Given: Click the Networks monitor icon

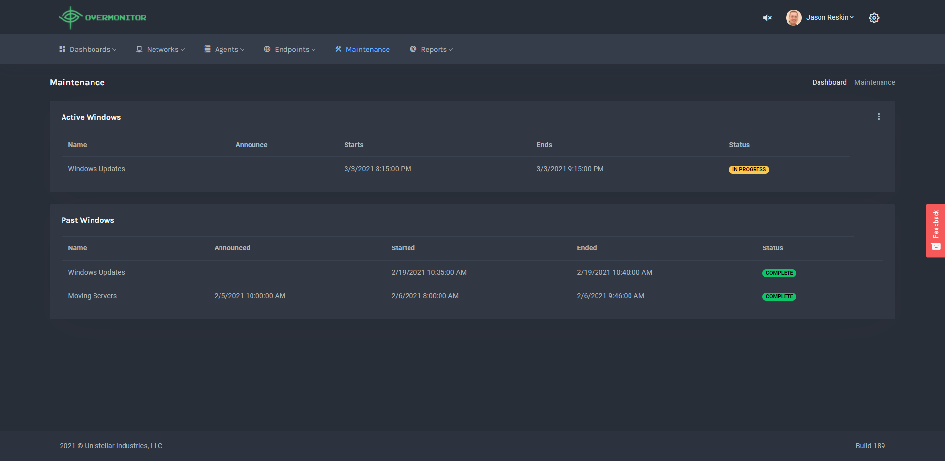Looking at the screenshot, I should [139, 49].
